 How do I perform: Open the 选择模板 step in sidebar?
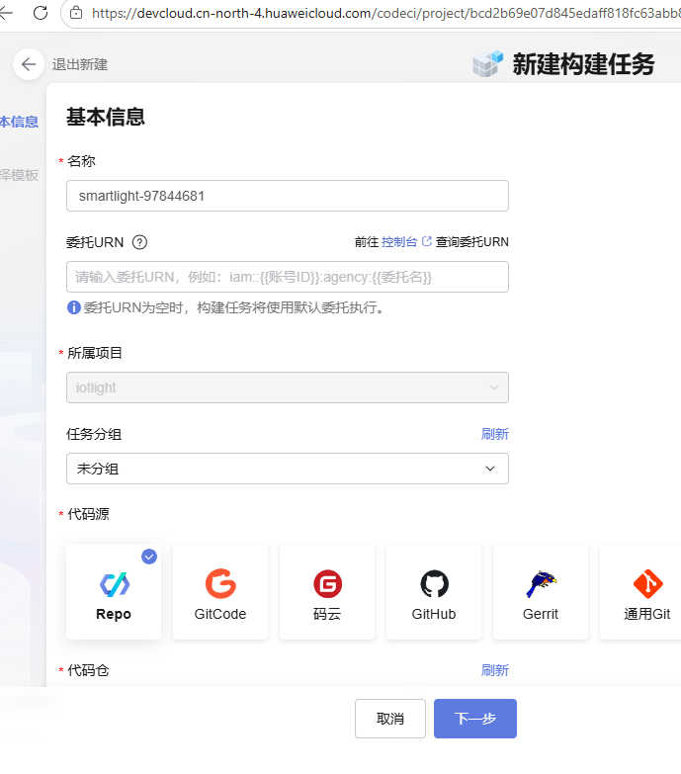[19, 175]
